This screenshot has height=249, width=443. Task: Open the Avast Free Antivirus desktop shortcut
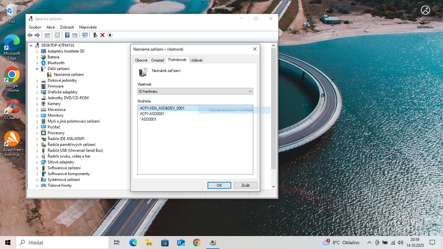(x=12, y=144)
